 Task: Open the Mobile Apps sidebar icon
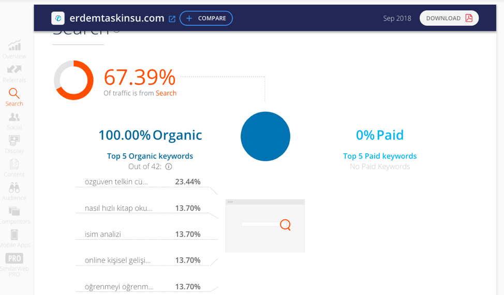14,234
